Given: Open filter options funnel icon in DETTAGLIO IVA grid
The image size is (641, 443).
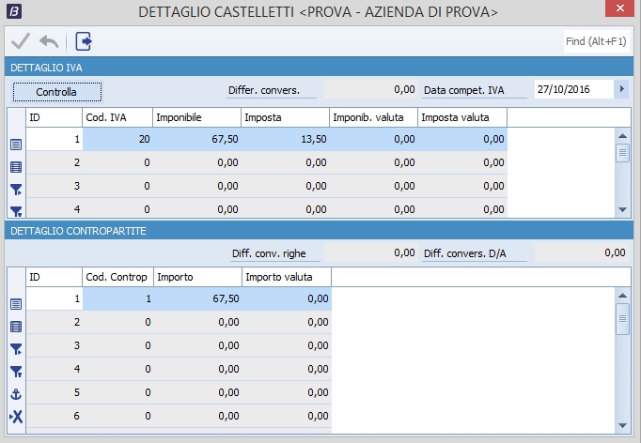Looking at the screenshot, I should pyautogui.click(x=16, y=211).
